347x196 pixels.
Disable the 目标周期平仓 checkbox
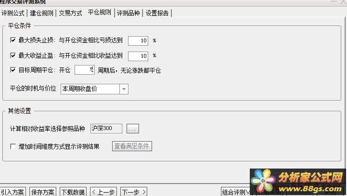tap(13, 70)
